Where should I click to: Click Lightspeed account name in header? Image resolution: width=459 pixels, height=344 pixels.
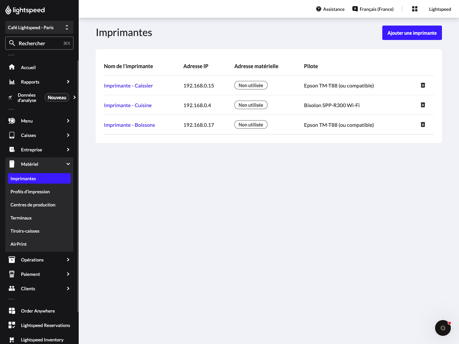pyautogui.click(x=440, y=9)
